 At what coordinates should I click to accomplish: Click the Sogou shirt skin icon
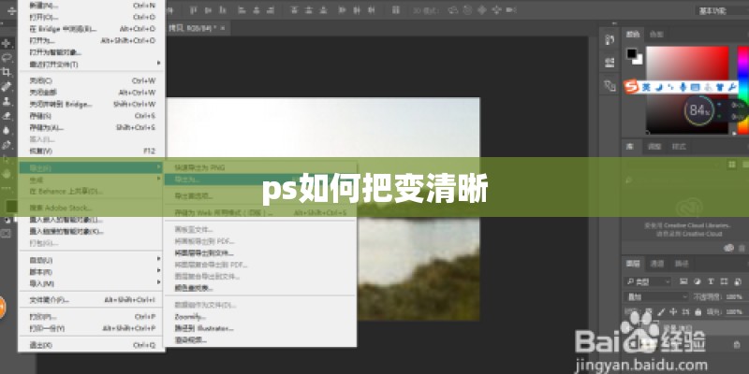coord(720,87)
